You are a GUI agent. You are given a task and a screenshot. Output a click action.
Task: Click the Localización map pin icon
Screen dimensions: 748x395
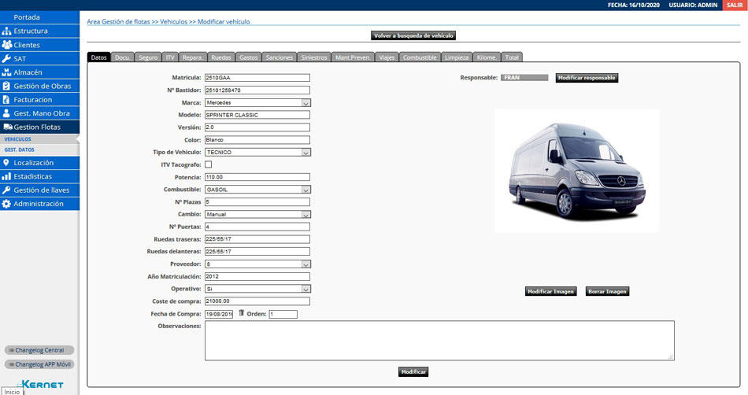click(7, 163)
